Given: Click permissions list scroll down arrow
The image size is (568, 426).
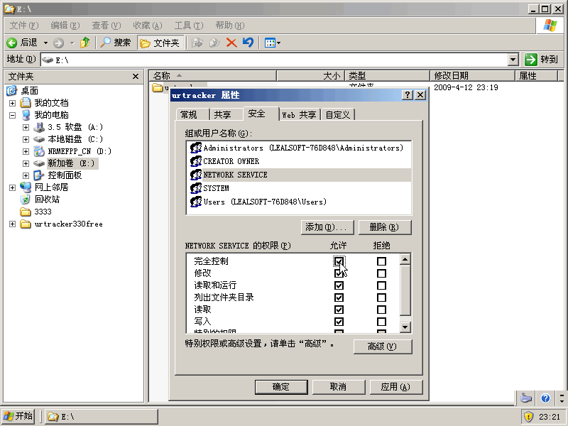Looking at the screenshot, I should pyautogui.click(x=405, y=327).
